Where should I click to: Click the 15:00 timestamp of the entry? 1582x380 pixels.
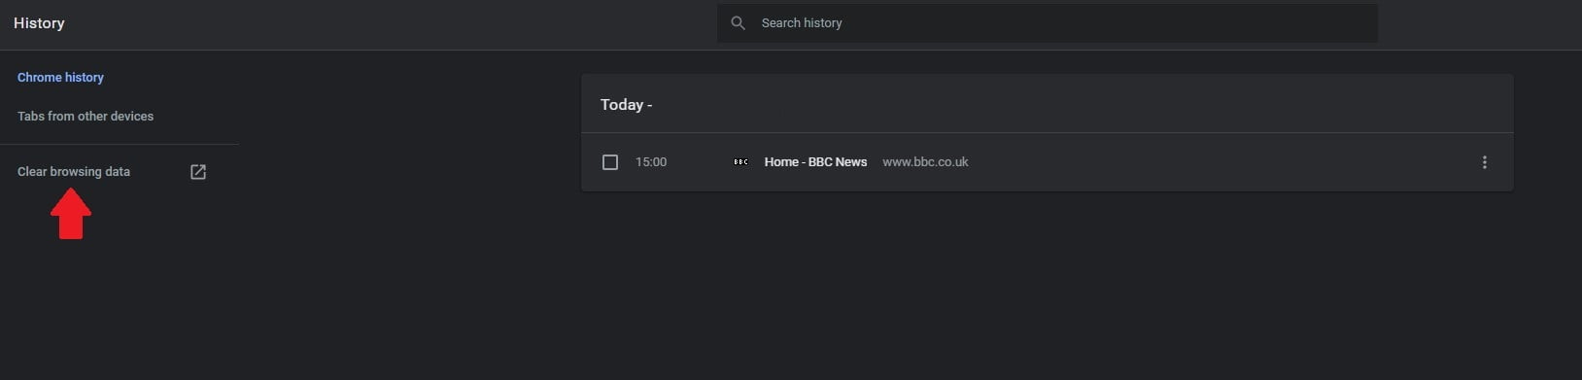pos(651,162)
